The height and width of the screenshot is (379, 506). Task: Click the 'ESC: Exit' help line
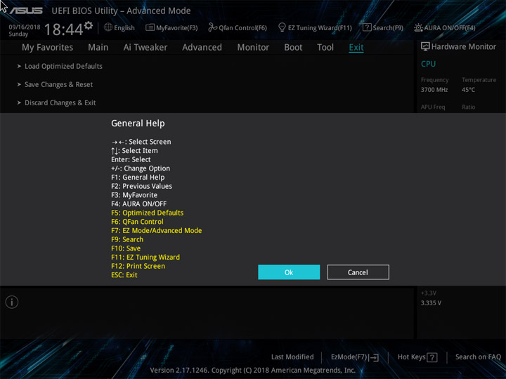124,275
